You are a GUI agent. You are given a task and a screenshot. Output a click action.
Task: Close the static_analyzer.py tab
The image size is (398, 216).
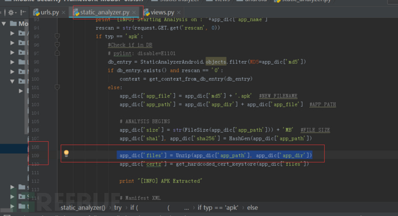pos(134,13)
